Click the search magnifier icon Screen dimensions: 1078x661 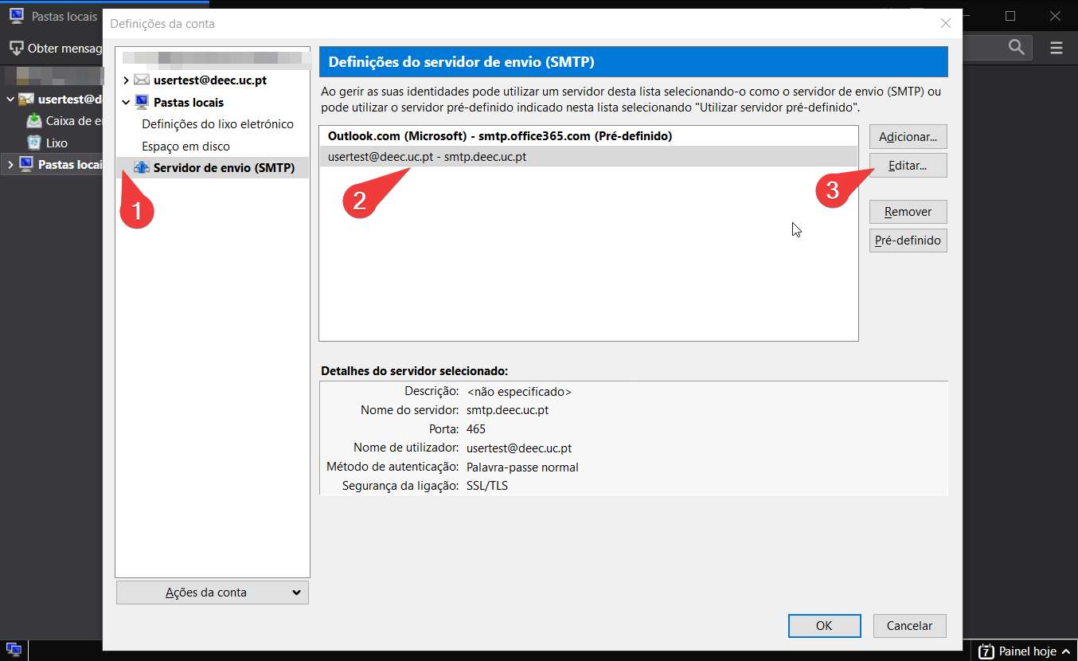1016,48
